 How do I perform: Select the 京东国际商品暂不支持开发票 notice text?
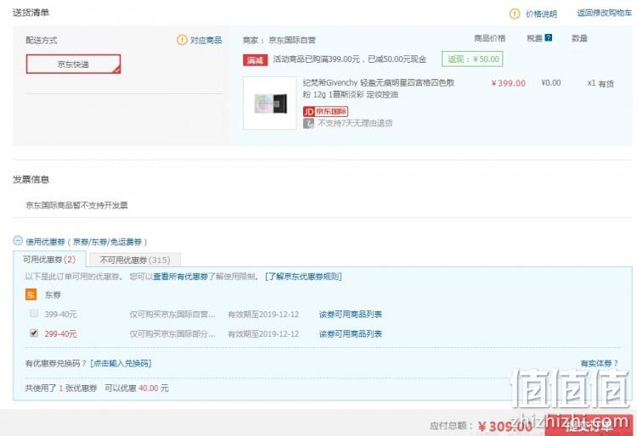[x=76, y=205]
